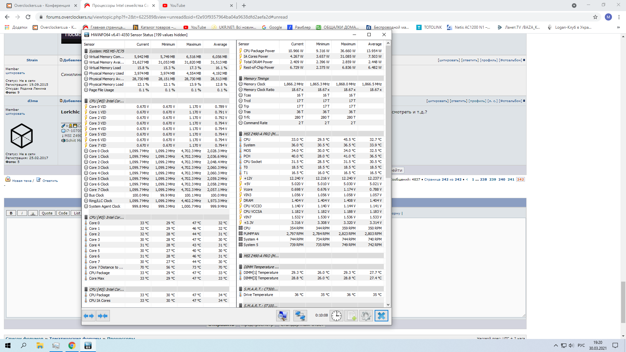Go to forum page 241 link
The height and width of the screenshot is (352, 626).
click(511, 180)
